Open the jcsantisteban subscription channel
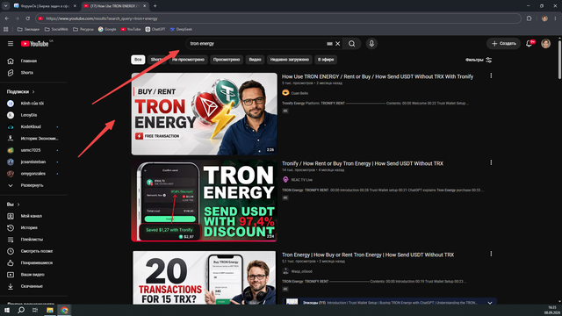This screenshot has width=562, height=316. (34, 162)
